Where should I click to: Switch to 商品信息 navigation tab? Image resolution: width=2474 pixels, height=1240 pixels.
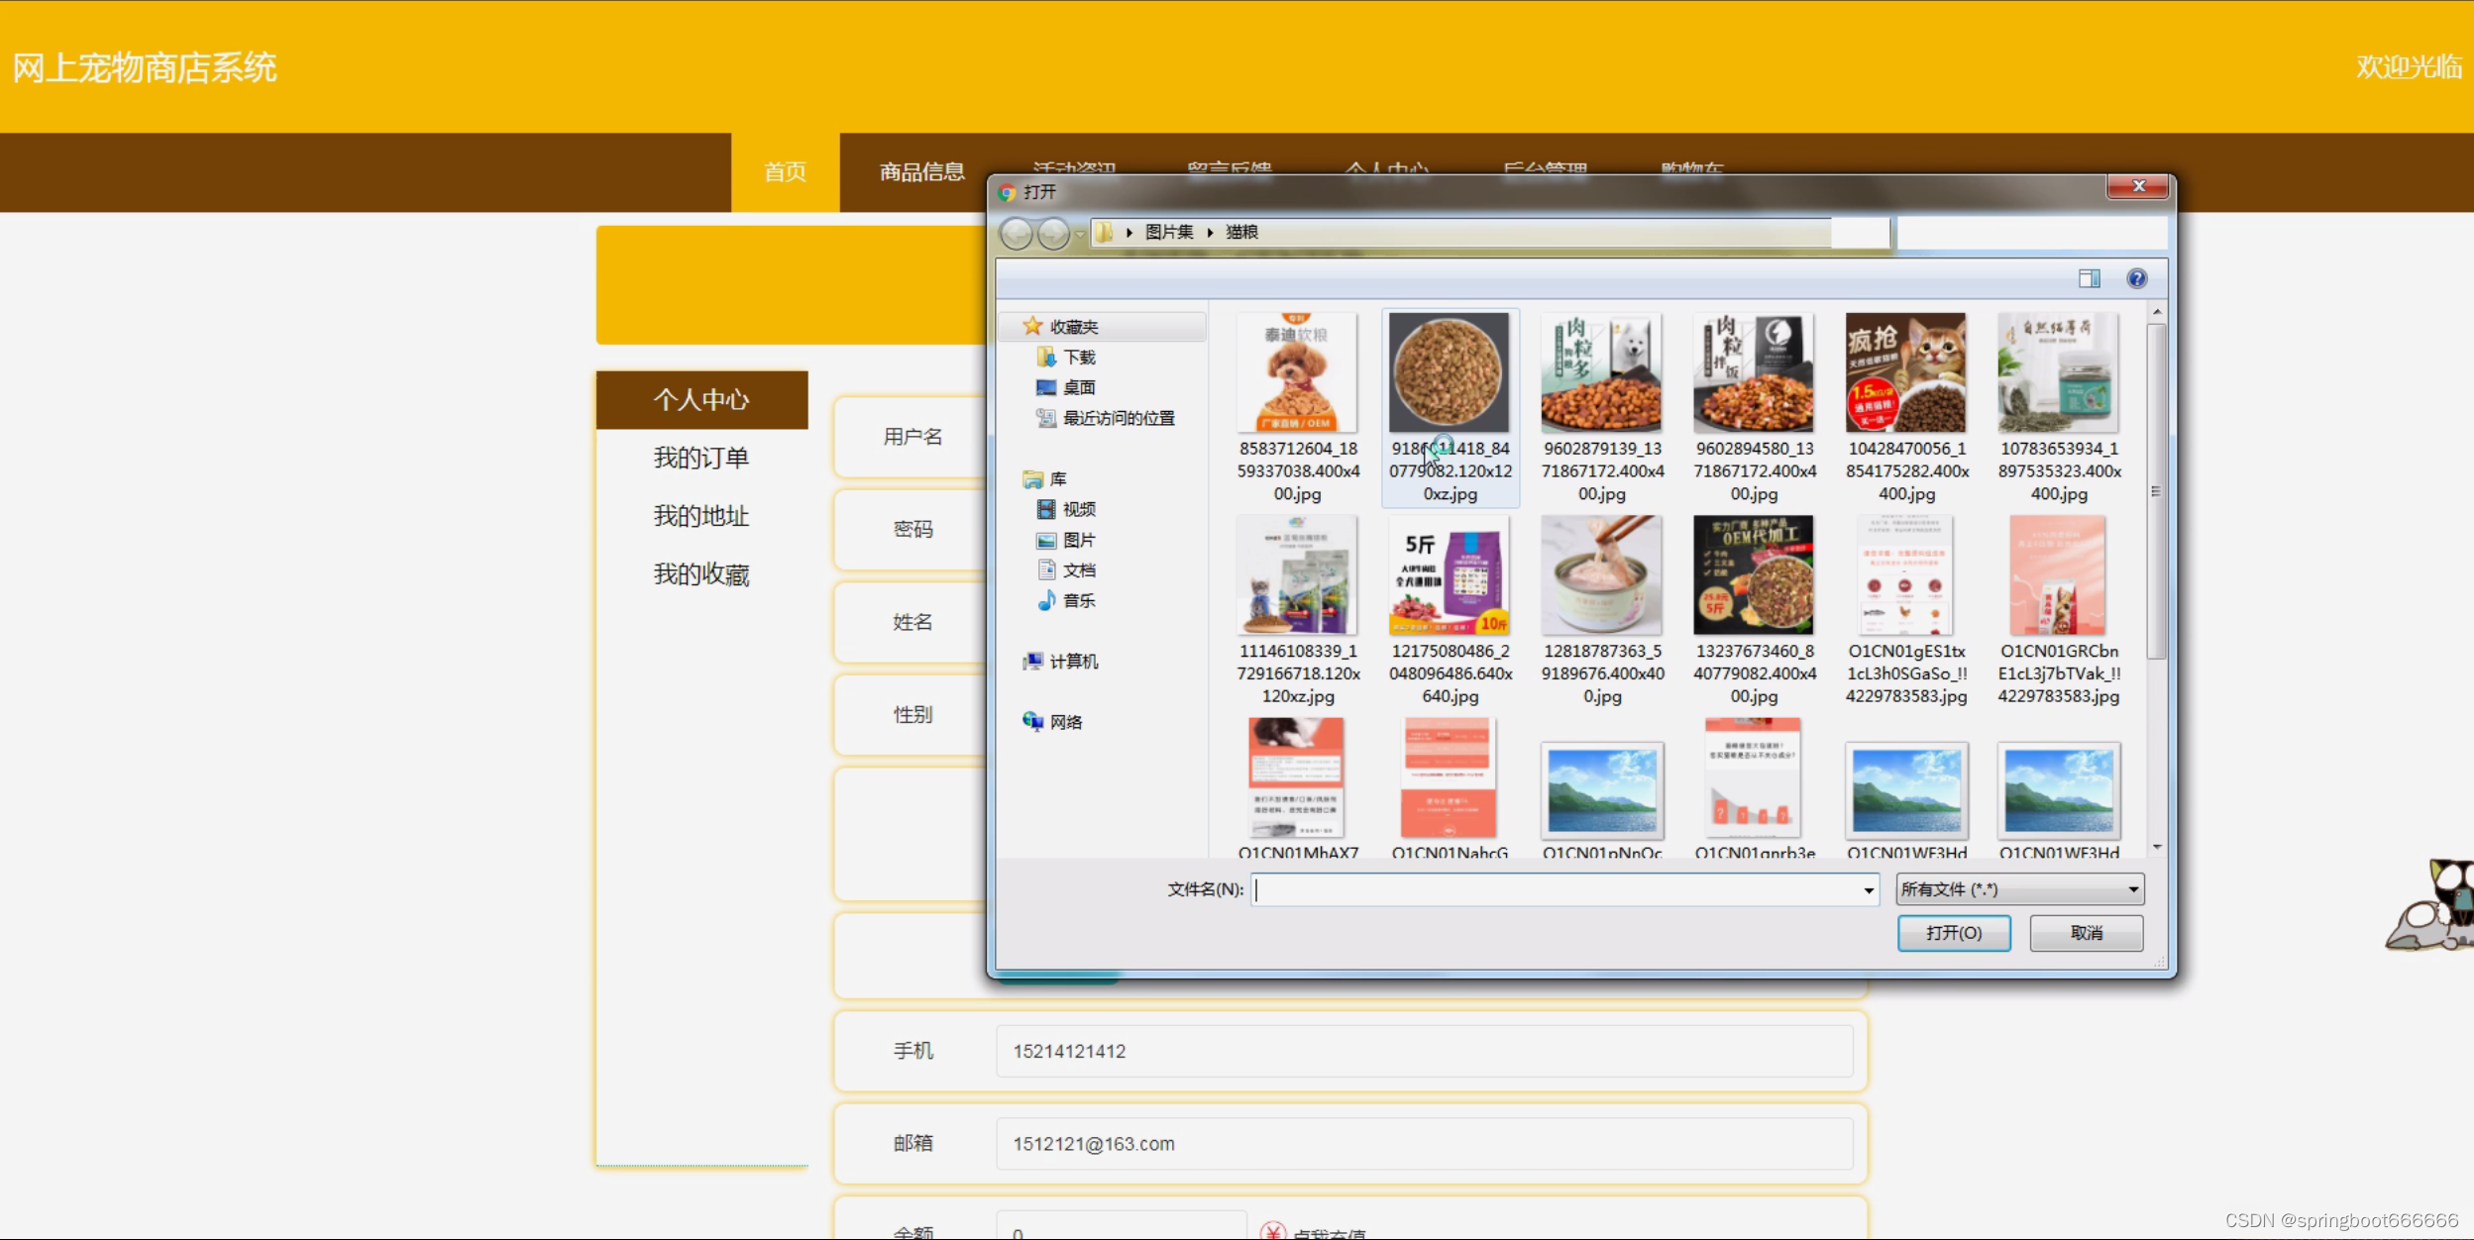(x=921, y=172)
